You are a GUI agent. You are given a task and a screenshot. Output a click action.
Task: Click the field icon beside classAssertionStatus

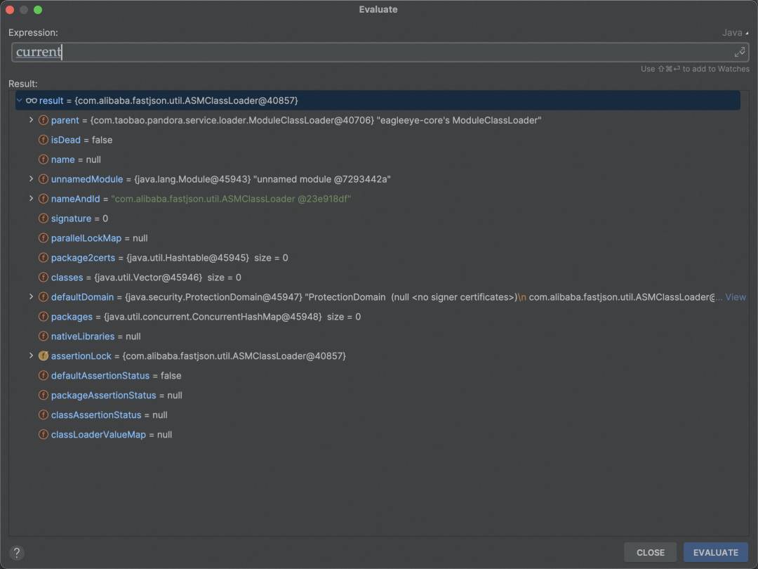click(x=43, y=414)
